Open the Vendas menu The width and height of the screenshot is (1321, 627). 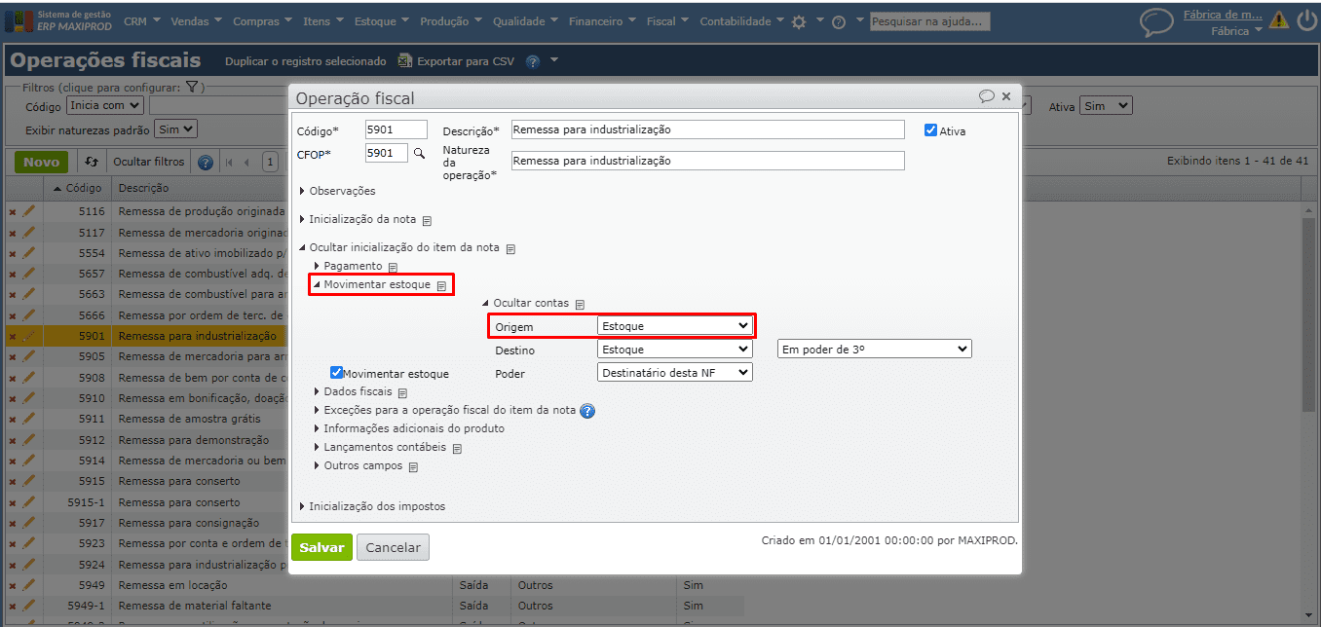(x=195, y=21)
